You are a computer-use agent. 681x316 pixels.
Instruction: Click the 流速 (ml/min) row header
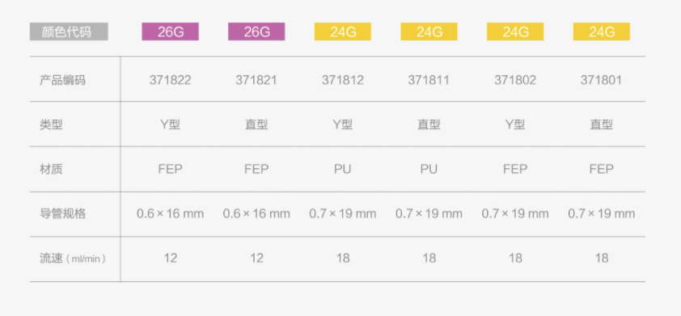click(73, 259)
